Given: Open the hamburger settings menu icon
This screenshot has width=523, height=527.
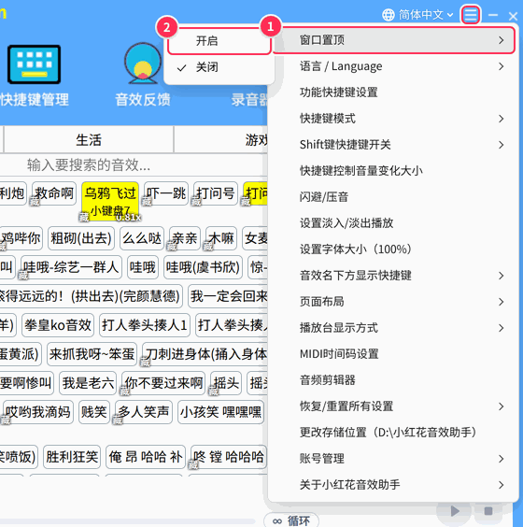Looking at the screenshot, I should tap(471, 14).
